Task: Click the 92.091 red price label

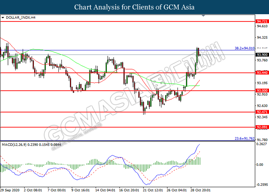Action: point(261,127)
